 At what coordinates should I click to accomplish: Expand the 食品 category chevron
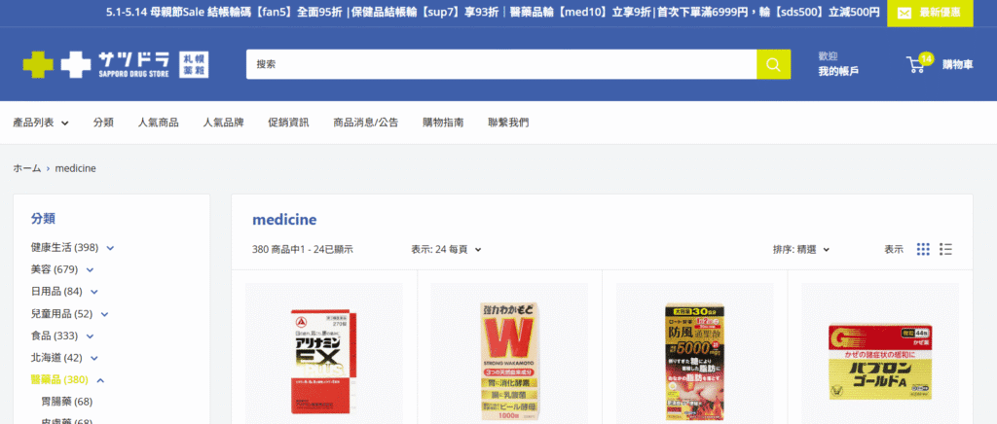coord(90,336)
